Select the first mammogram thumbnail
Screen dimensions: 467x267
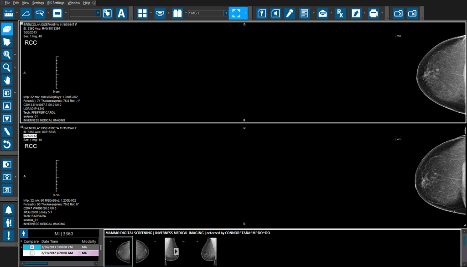(x=118, y=251)
